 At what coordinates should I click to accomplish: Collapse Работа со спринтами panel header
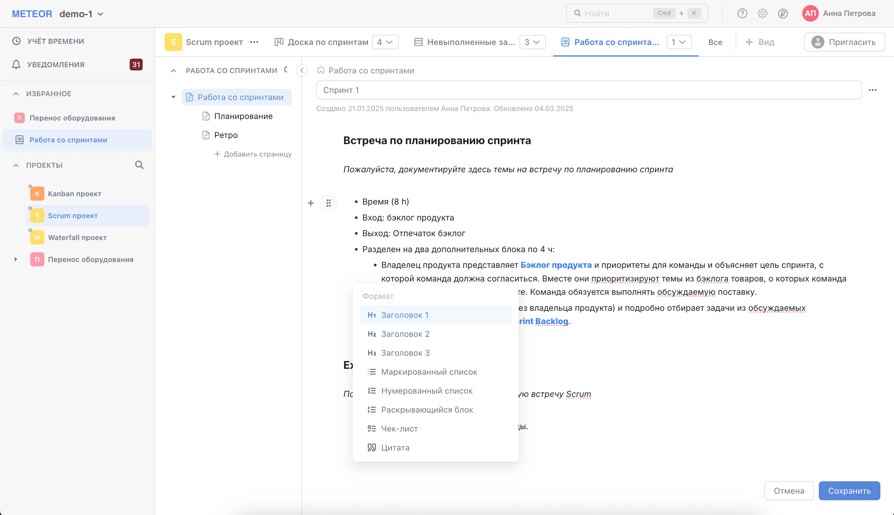pos(173,70)
